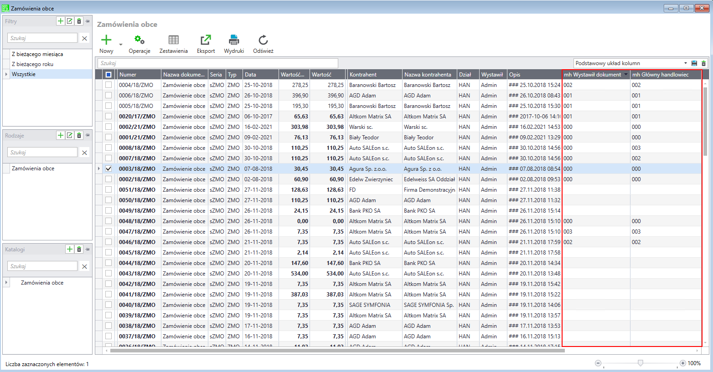Refresh the list with Odśwież
This screenshot has height=372, width=713.
point(263,40)
